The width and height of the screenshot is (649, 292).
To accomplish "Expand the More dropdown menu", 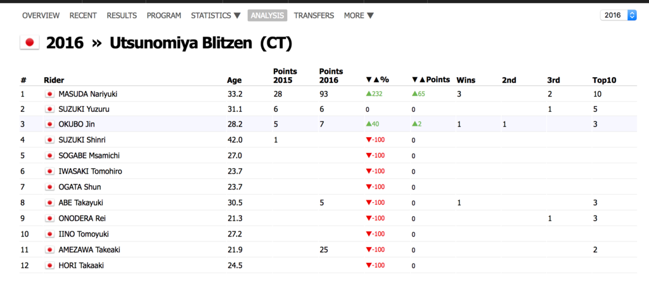I will 359,15.
